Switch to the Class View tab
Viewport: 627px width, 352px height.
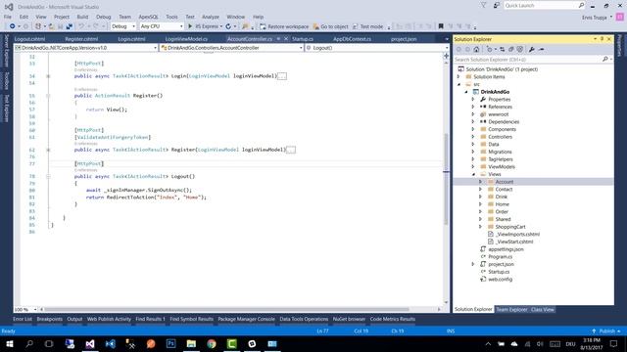(542, 309)
